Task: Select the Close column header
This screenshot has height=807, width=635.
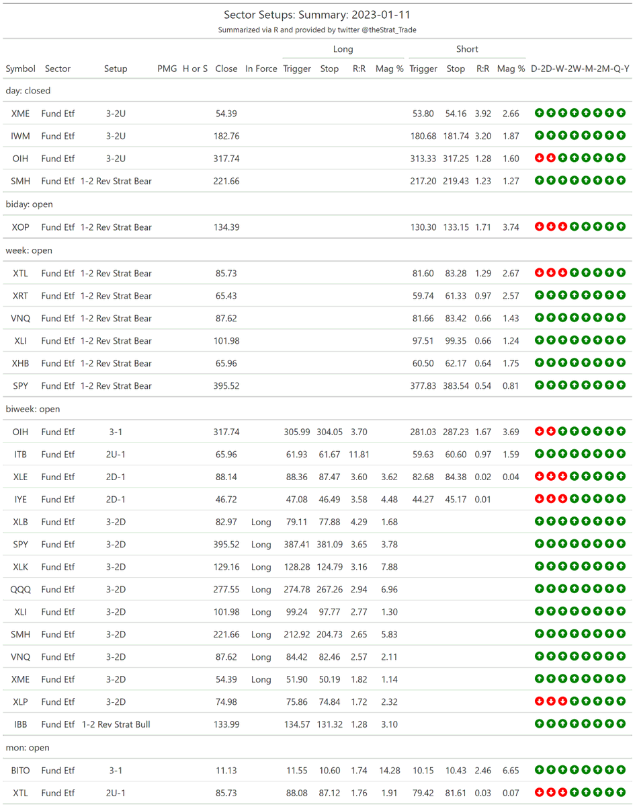Action: click(x=226, y=69)
